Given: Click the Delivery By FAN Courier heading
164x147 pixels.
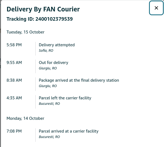Looking at the screenshot, I should (x=43, y=9).
